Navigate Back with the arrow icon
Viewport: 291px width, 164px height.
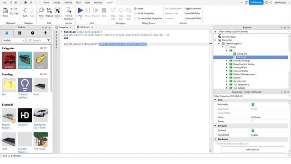click(25, 10)
